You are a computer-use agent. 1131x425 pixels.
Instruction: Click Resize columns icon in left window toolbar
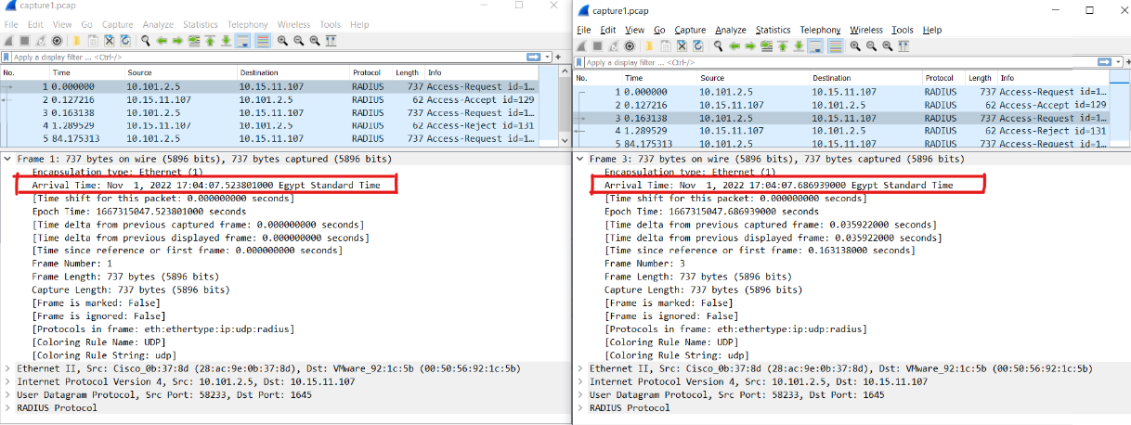pos(332,41)
